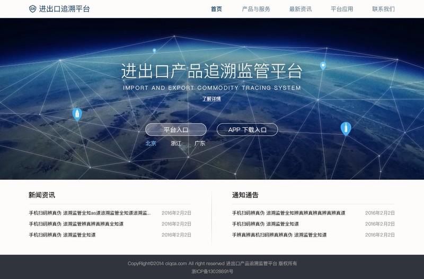The height and width of the screenshot is (279, 424).
Task: Open the 首页 menu item
Action: point(216,9)
